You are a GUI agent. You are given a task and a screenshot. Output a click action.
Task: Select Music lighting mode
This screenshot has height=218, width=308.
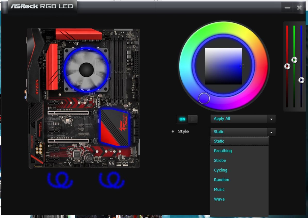(x=219, y=189)
